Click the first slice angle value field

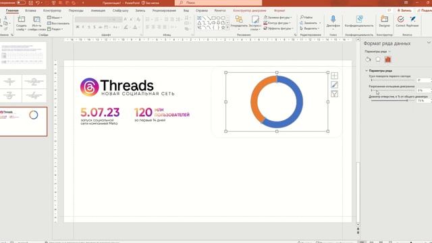point(424,80)
